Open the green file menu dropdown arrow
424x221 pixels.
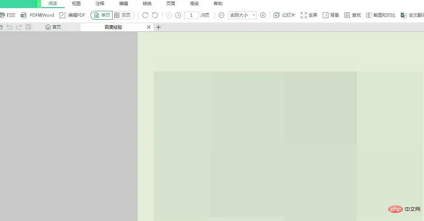coord(39,4)
